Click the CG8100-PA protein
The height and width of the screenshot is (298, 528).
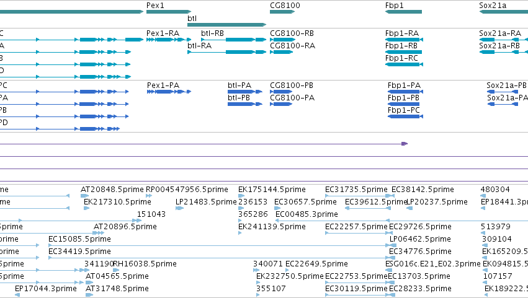coord(292,98)
